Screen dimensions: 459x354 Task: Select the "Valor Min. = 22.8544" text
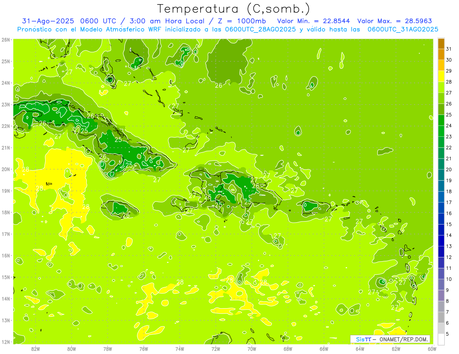[x=314, y=21]
